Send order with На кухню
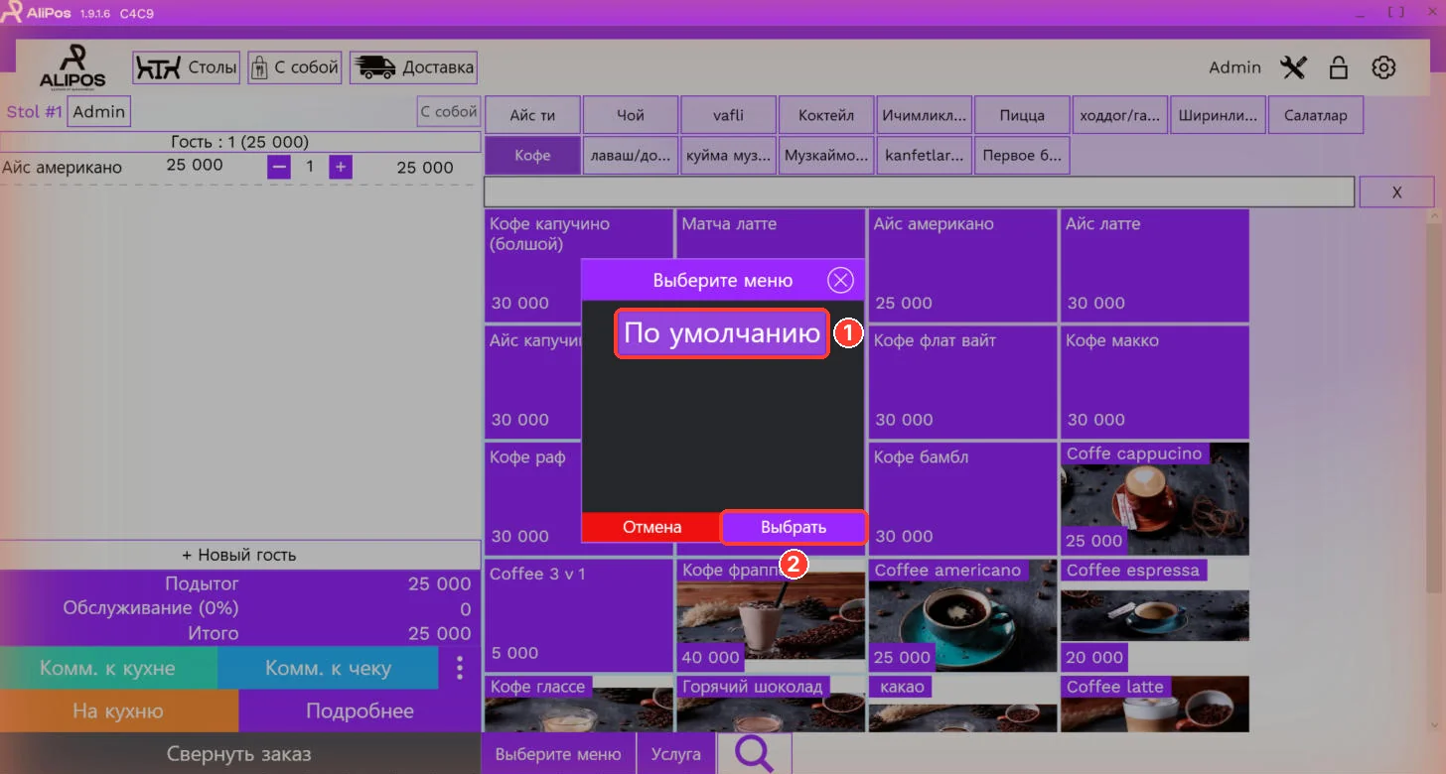Screen dimensions: 1446x774 (x=119, y=710)
